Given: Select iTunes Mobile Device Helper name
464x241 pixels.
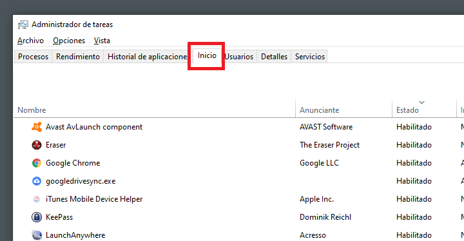Looking at the screenshot, I should [x=94, y=199].
